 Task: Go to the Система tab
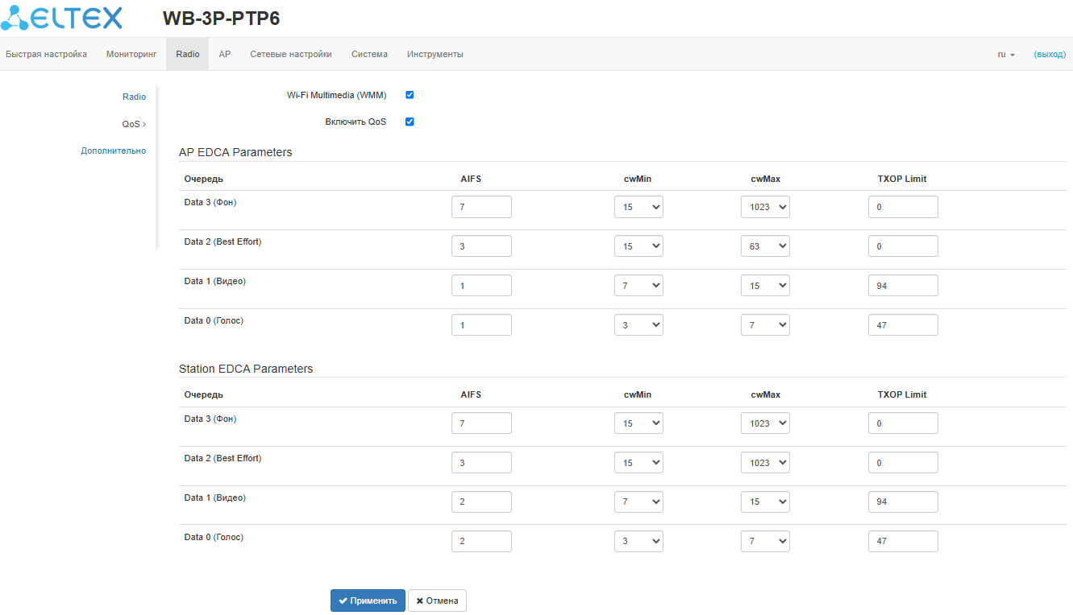click(369, 55)
